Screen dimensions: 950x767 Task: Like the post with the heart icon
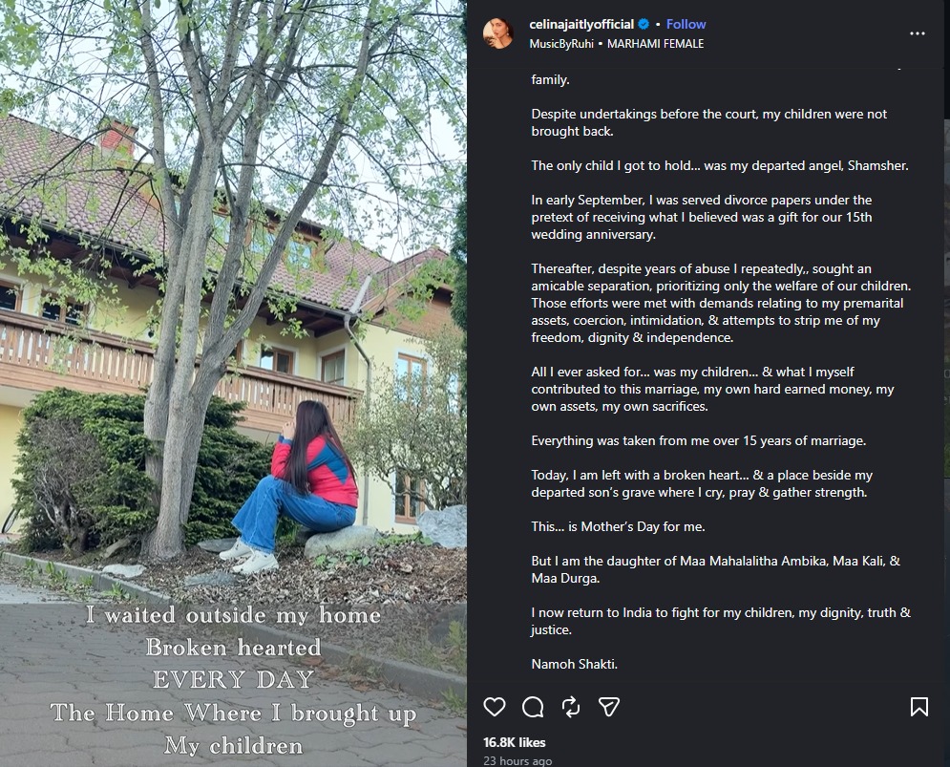tap(495, 707)
